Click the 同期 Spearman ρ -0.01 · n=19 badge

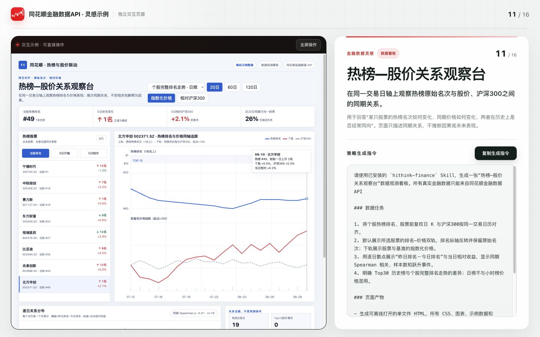click(194, 313)
